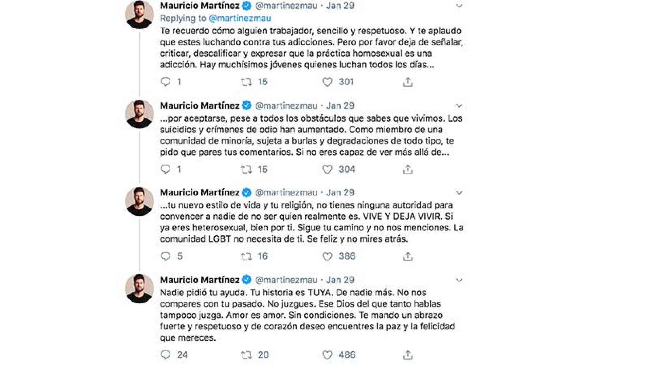The width and height of the screenshot is (649, 365).
Task: Open dropdown on 'Nadie pidió tu ayuda' tweet
Action: click(459, 280)
